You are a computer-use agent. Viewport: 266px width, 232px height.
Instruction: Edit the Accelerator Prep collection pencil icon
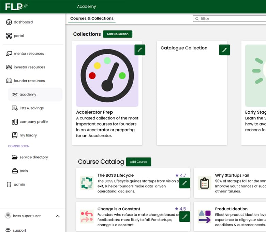coord(140,50)
